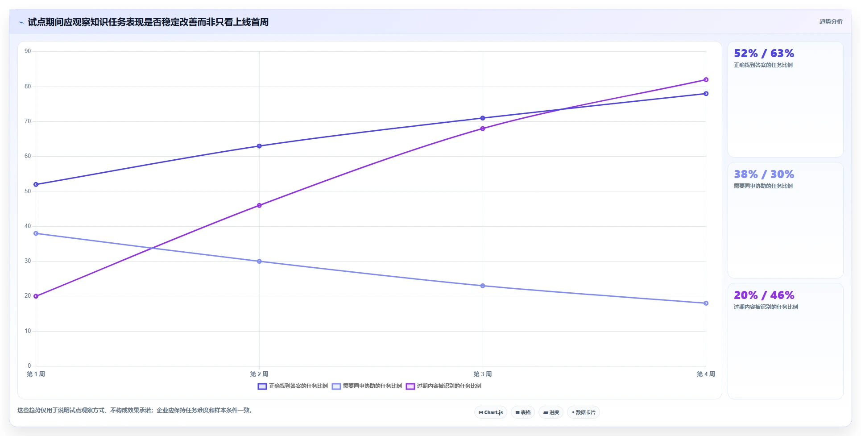Click the 第 2 周 axis label
This screenshot has width=861, height=436.
tap(259, 374)
